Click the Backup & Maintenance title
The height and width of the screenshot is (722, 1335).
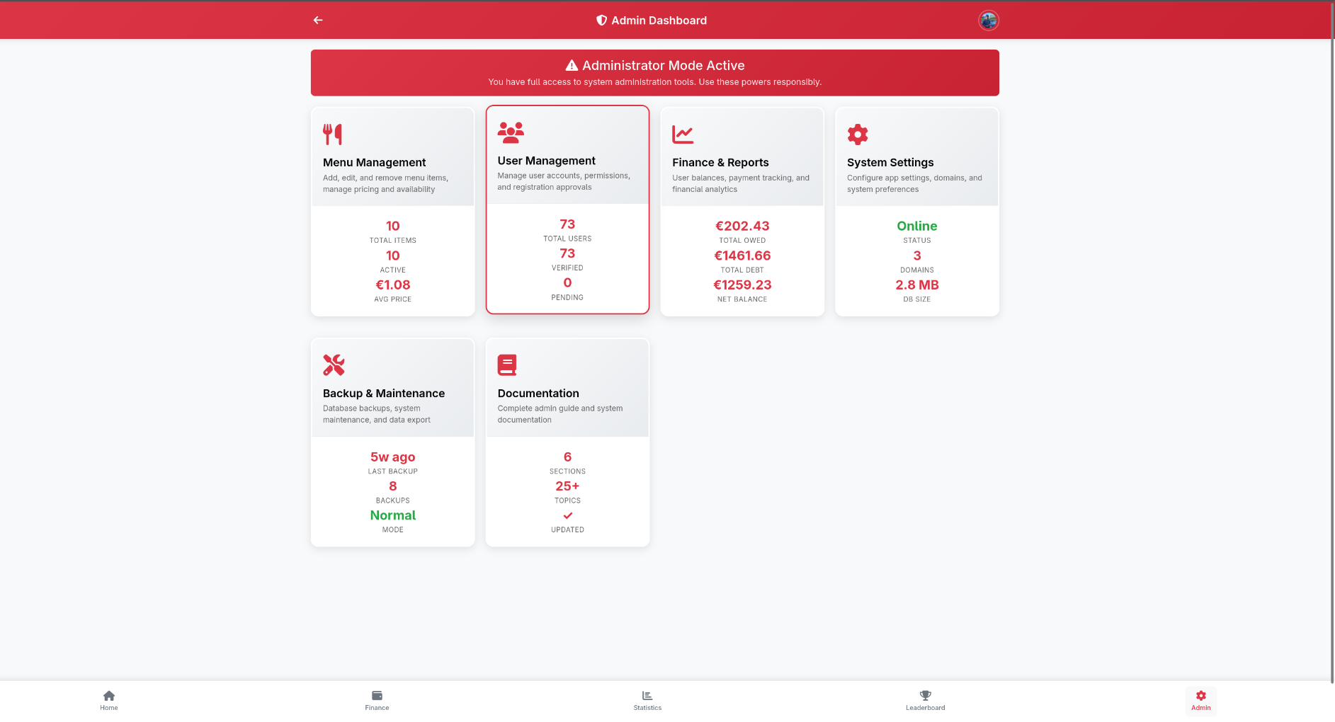384,394
